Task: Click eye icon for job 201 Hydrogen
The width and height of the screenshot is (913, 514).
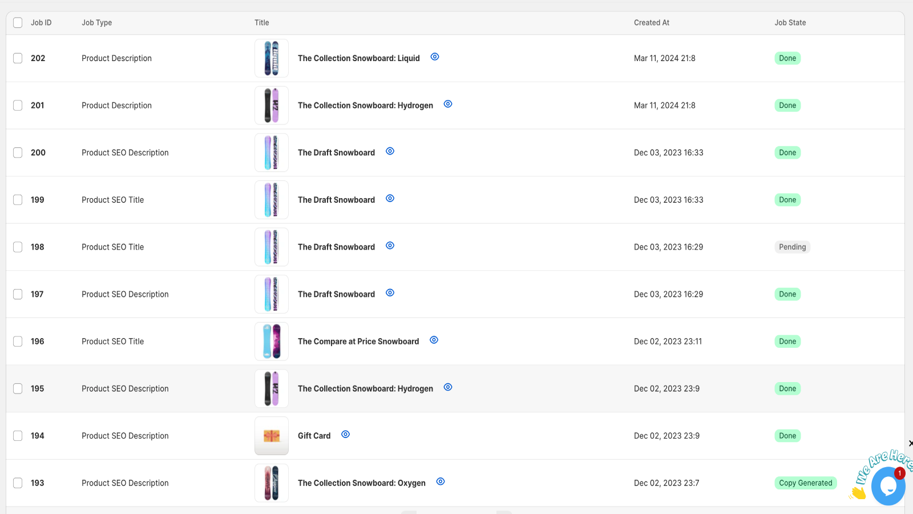Action: [x=448, y=104]
